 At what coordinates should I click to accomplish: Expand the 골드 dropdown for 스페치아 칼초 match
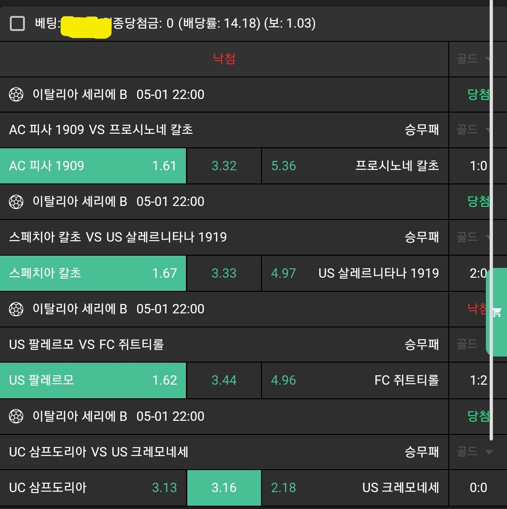coord(474,237)
